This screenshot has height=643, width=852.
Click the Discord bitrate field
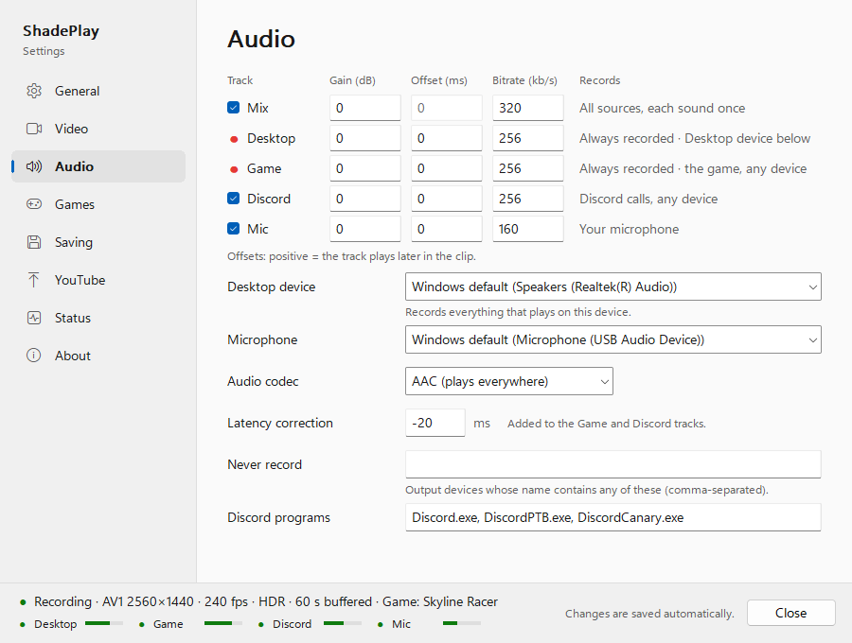pos(528,199)
